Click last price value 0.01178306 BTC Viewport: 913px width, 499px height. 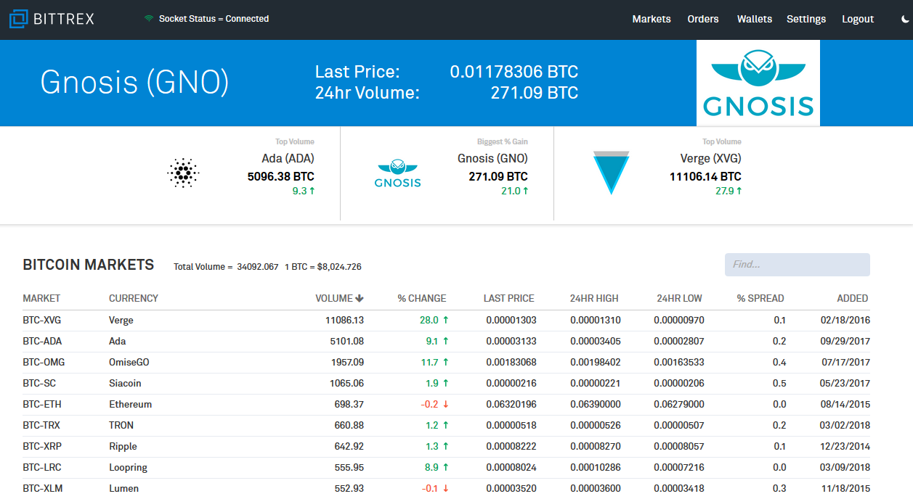[514, 72]
